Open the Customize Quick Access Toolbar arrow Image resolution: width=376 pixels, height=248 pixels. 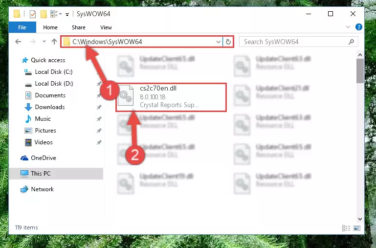click(x=67, y=15)
